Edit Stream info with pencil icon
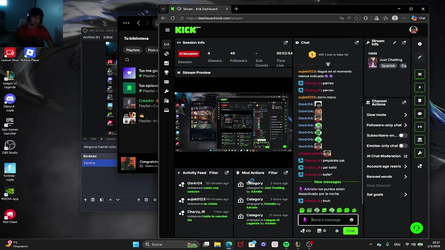This screenshot has height=250, width=445. (x=395, y=43)
